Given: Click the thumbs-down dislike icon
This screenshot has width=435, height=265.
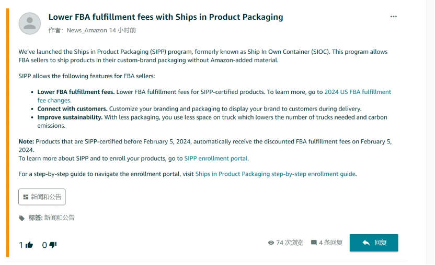Looking at the screenshot, I should point(53,245).
